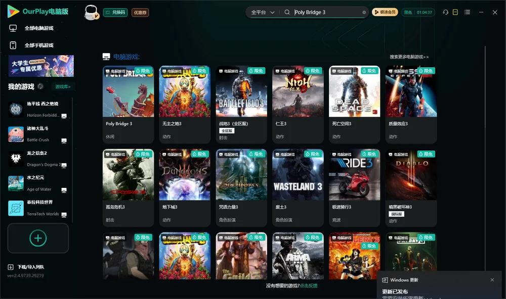Open 下载/导入列队 download queue
The width and height of the screenshot is (506, 299).
pos(26,267)
